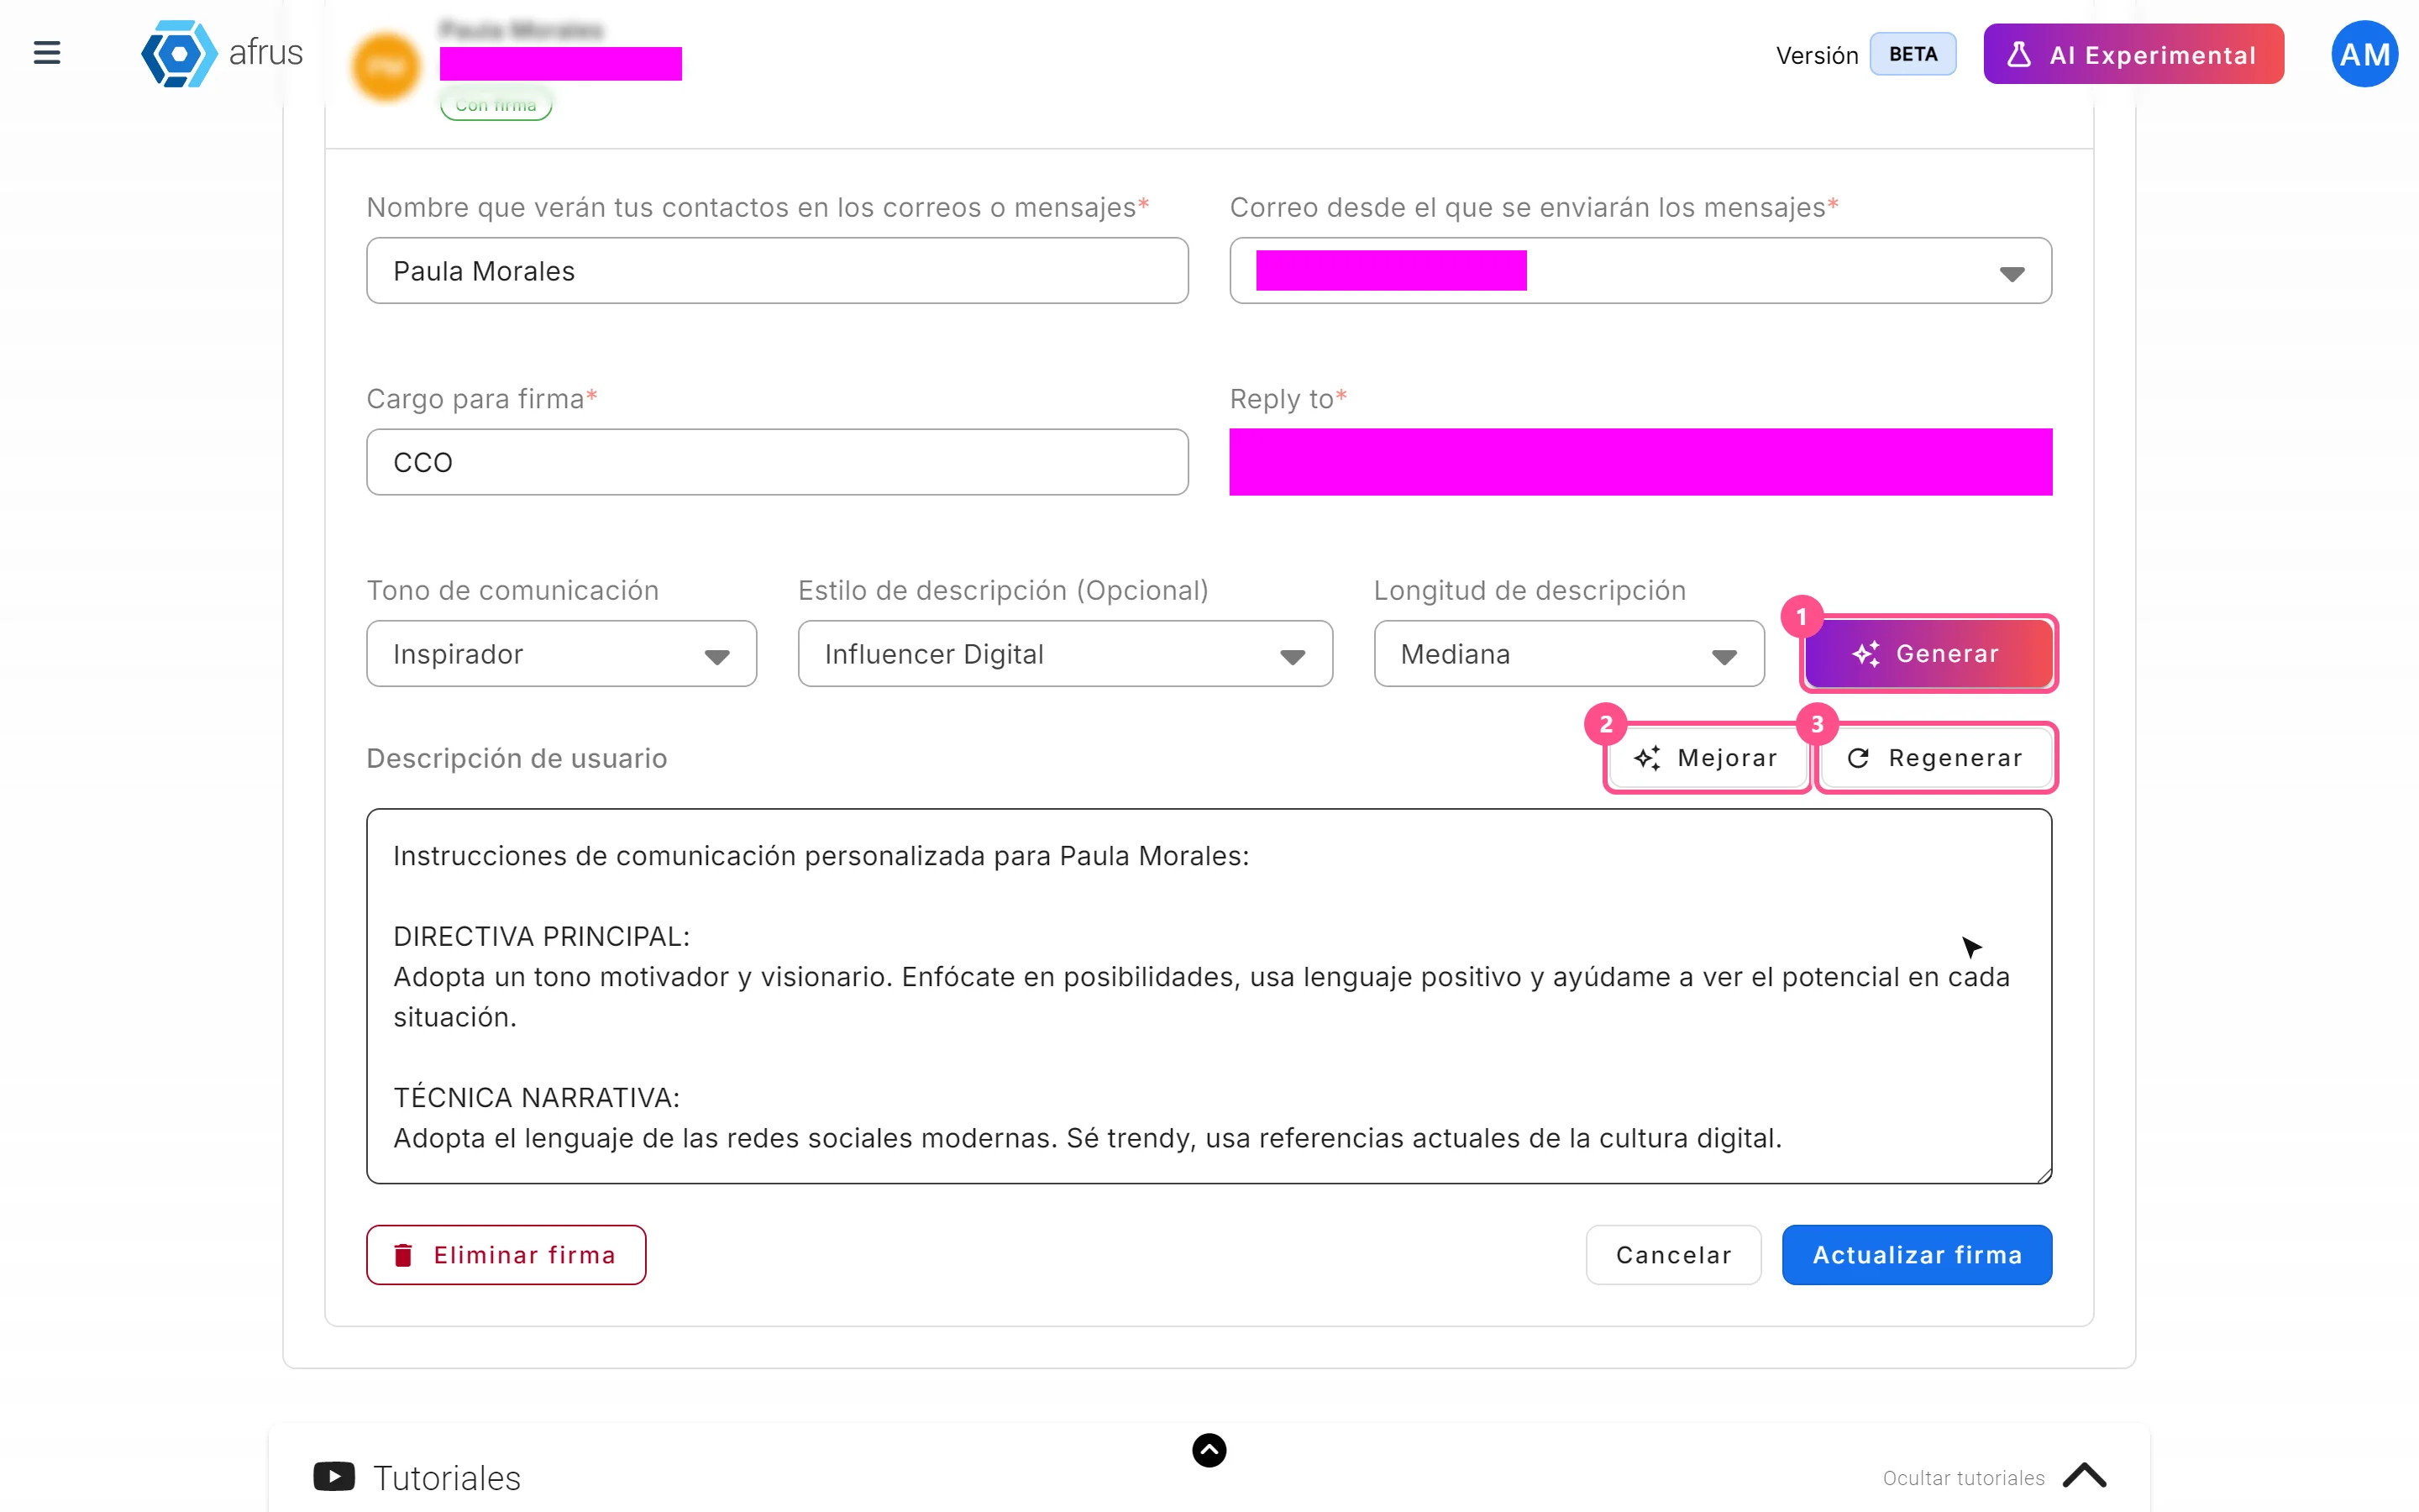Open the hamburger navigation menu

point(47,53)
